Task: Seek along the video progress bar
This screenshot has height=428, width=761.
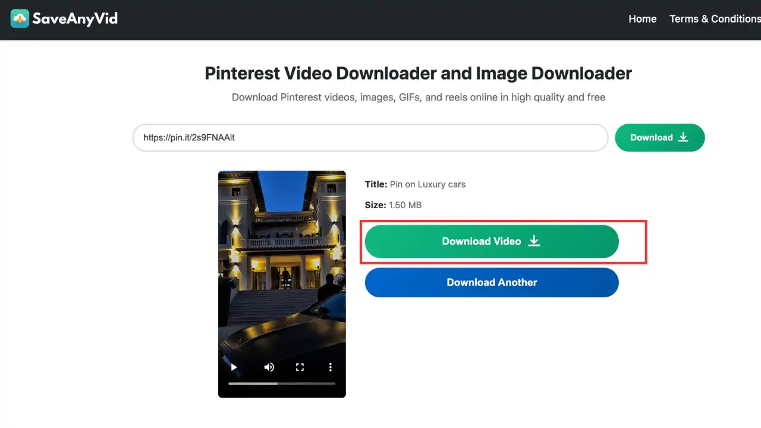Action: point(282,383)
